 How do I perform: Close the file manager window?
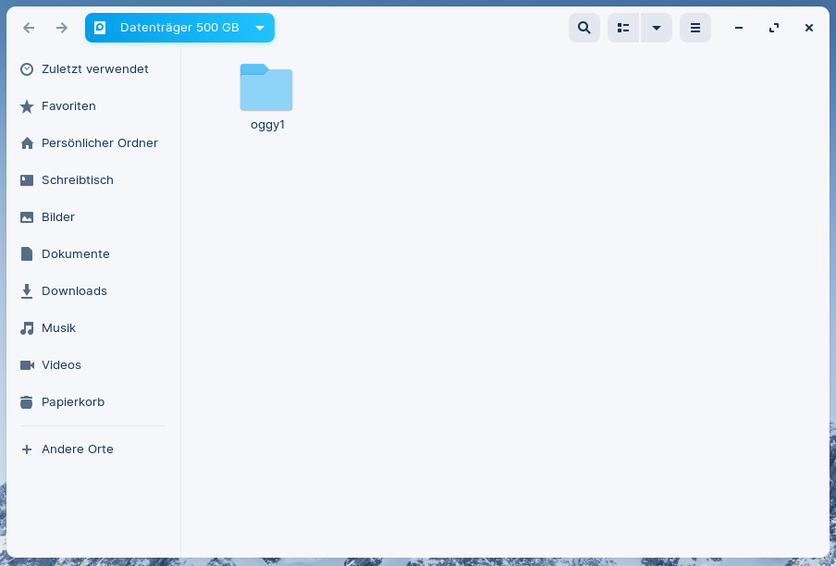pos(809,28)
